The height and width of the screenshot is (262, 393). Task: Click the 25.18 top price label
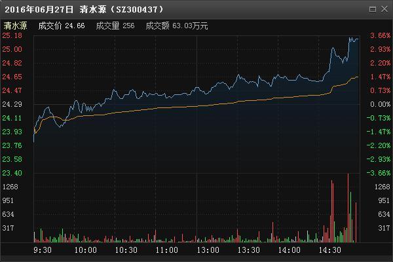pyautogui.click(x=12, y=35)
